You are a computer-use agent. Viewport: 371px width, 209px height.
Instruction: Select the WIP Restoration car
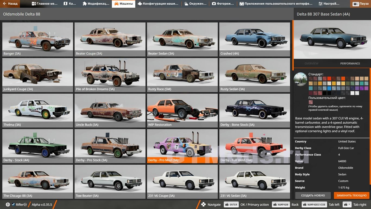182,110
